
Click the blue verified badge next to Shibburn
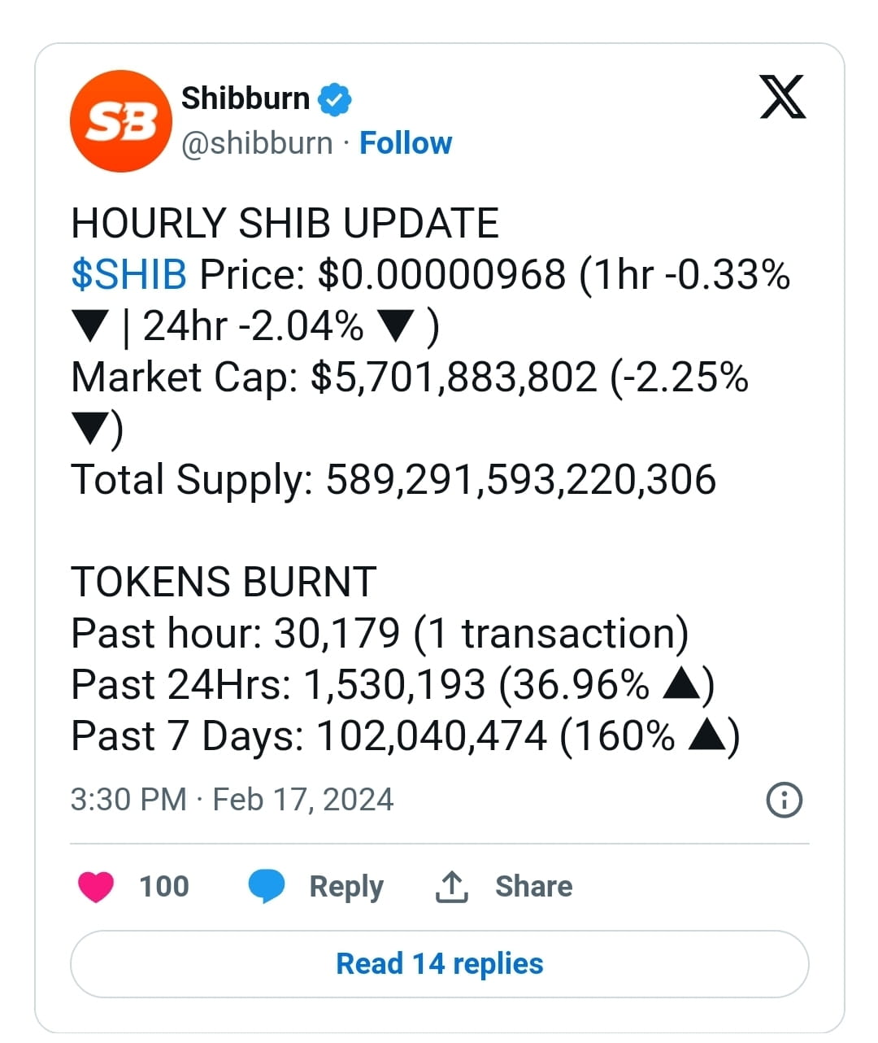[x=336, y=97]
